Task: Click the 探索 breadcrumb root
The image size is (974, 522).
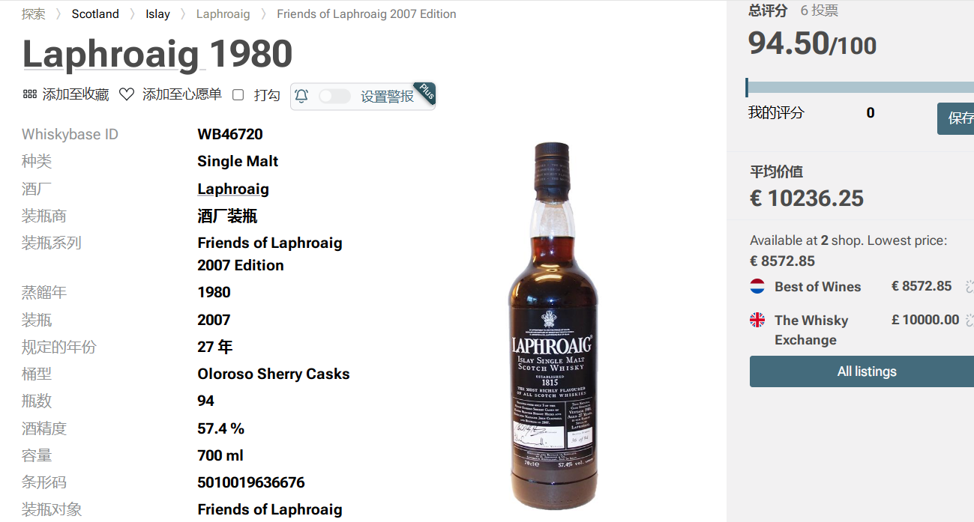Action: tap(33, 13)
